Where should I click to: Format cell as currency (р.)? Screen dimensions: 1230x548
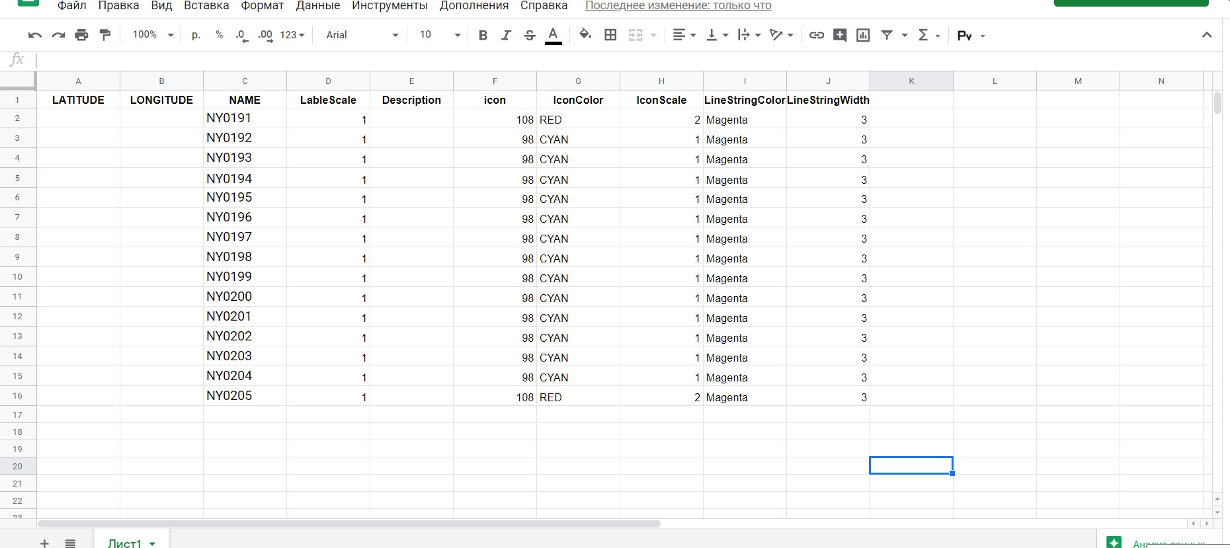point(196,35)
